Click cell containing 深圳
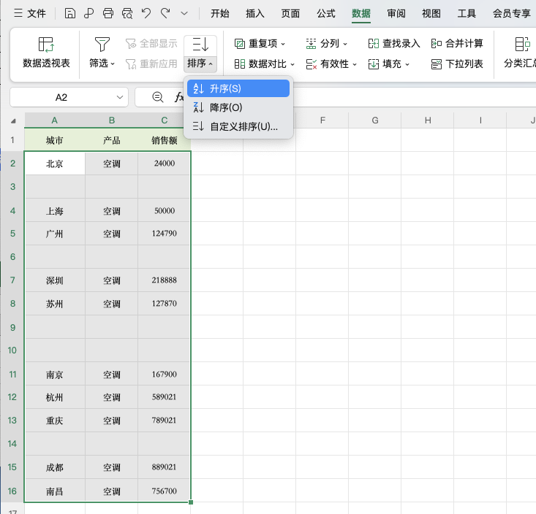536x514 pixels. [55, 280]
